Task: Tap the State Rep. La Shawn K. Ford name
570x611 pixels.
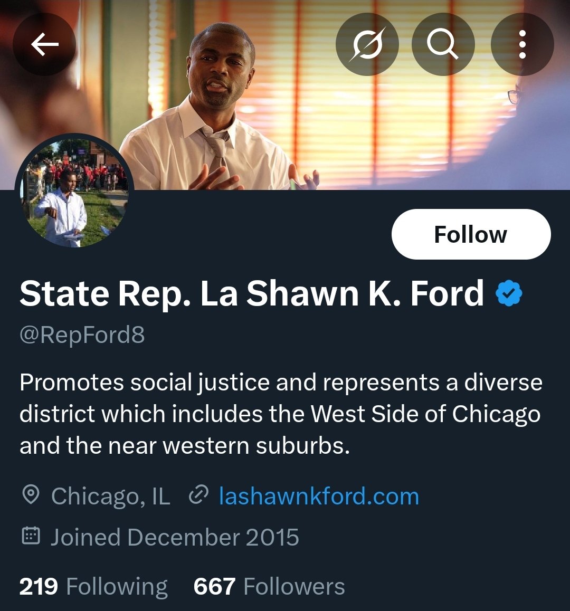Action: pyautogui.click(x=251, y=294)
